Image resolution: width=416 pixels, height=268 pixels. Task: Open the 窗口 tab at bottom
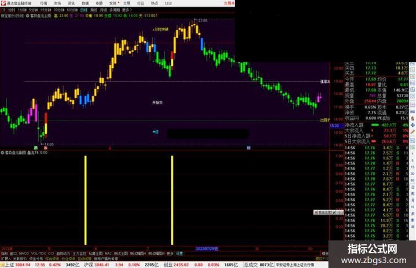pos(13,253)
